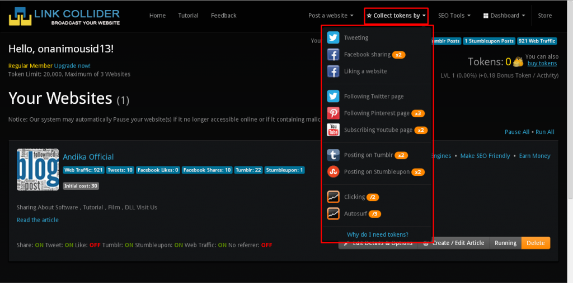Select Posting on Stumbleupon entry
This screenshot has height=283, width=573.
378,172
